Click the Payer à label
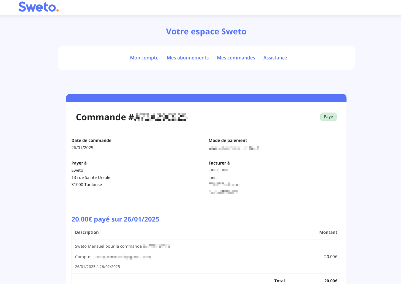 tap(79, 163)
